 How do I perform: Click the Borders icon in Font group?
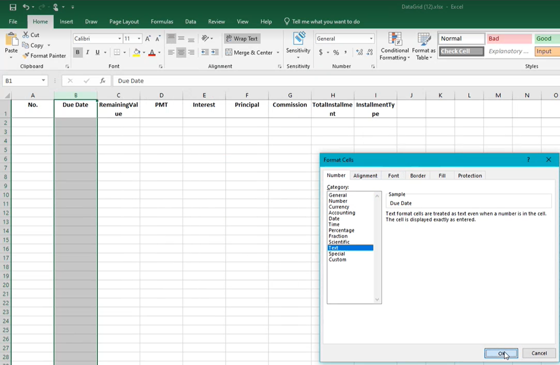tap(117, 53)
